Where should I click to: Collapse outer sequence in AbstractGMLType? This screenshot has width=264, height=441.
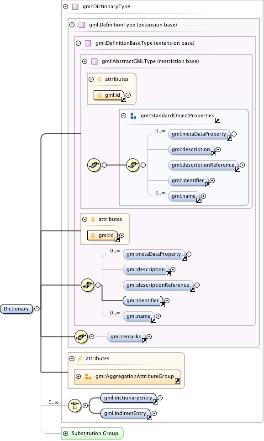coord(105,165)
